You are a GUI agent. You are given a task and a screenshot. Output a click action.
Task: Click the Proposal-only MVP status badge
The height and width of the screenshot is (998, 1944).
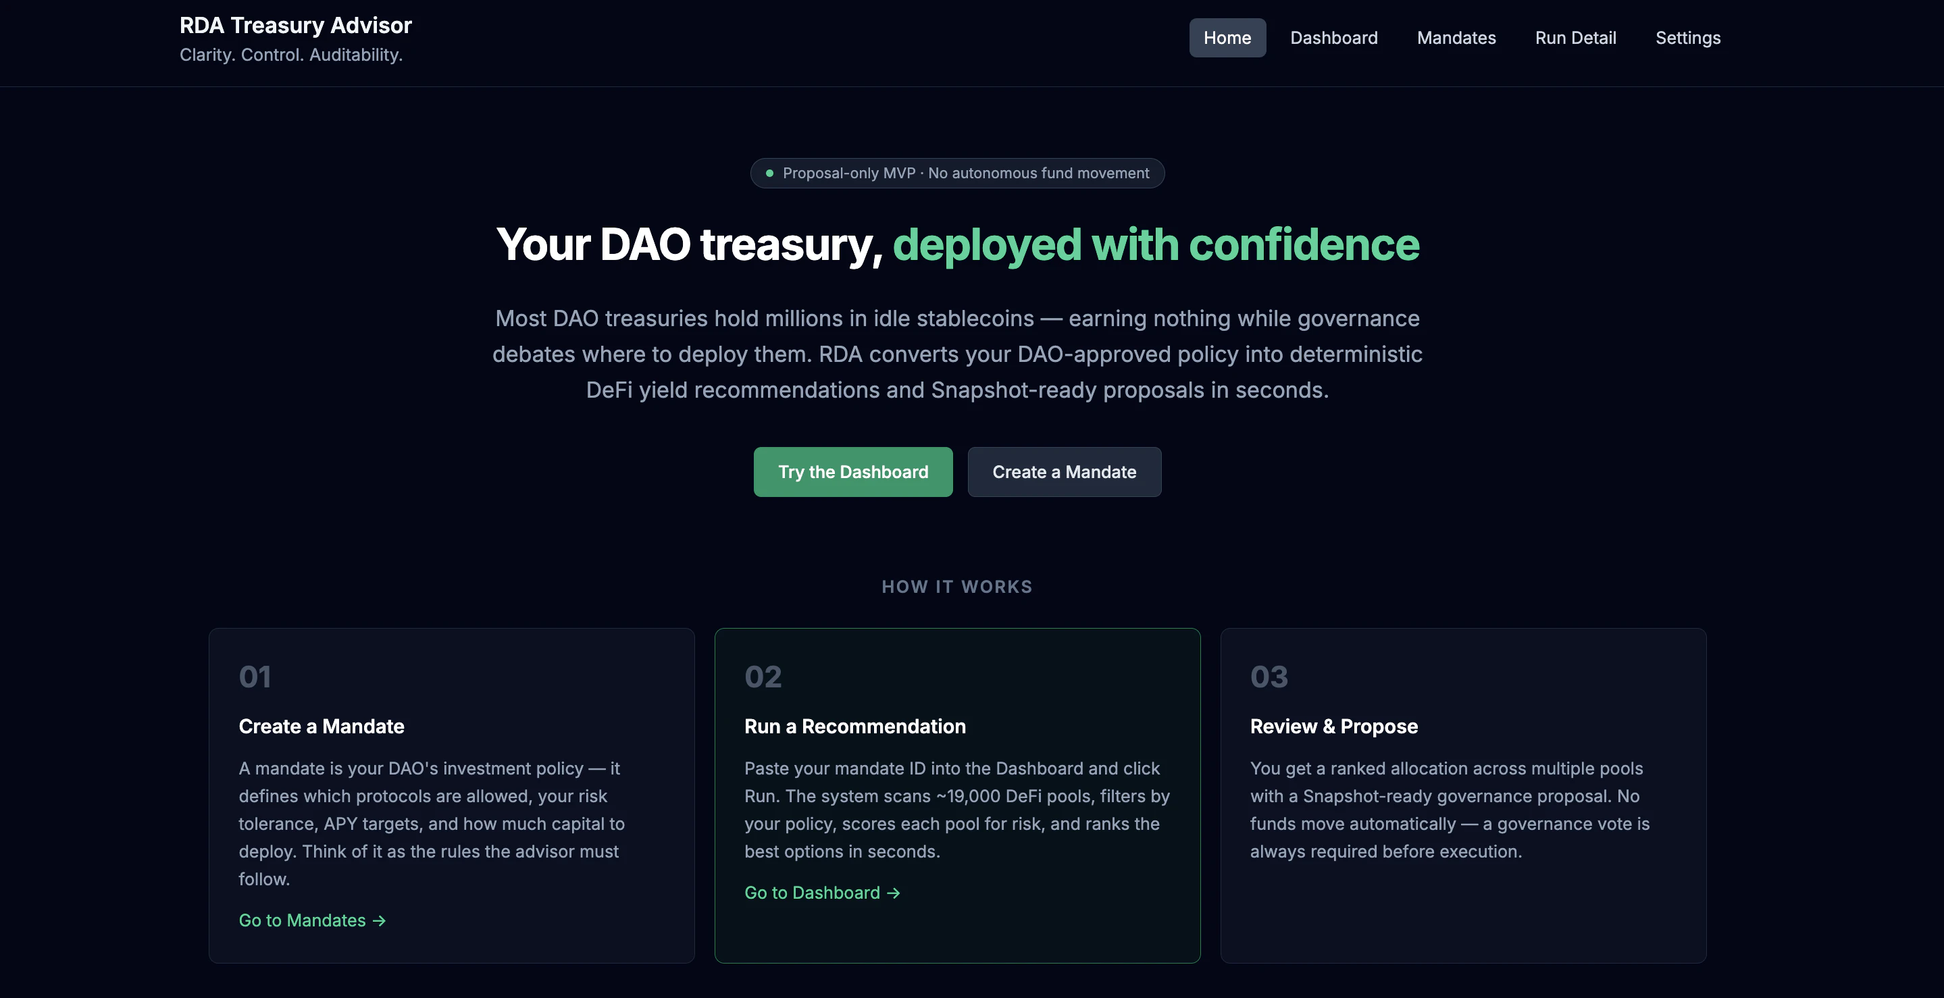coord(957,173)
